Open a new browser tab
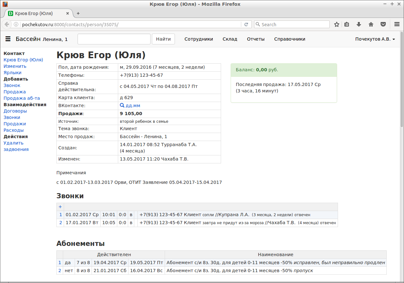This screenshot has width=404, height=283. pyautogui.click(x=78, y=13)
